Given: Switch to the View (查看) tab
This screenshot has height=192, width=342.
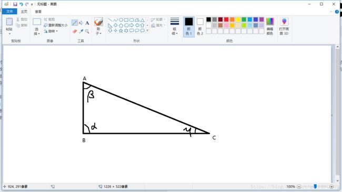Looking at the screenshot, I should click(x=38, y=12).
